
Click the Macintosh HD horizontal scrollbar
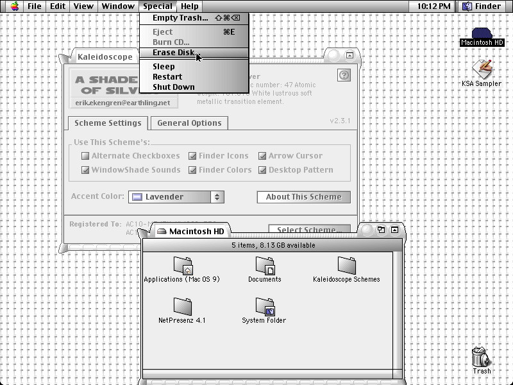pos(267,374)
